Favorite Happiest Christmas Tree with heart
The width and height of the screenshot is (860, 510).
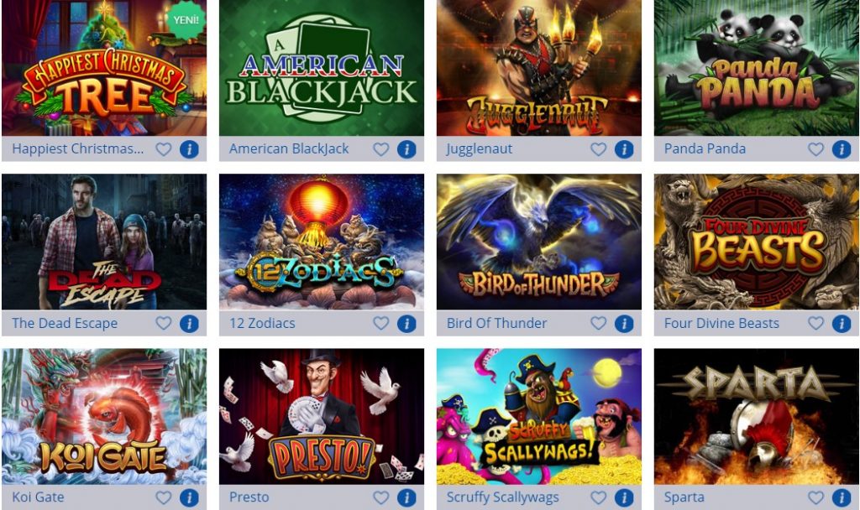pos(164,149)
